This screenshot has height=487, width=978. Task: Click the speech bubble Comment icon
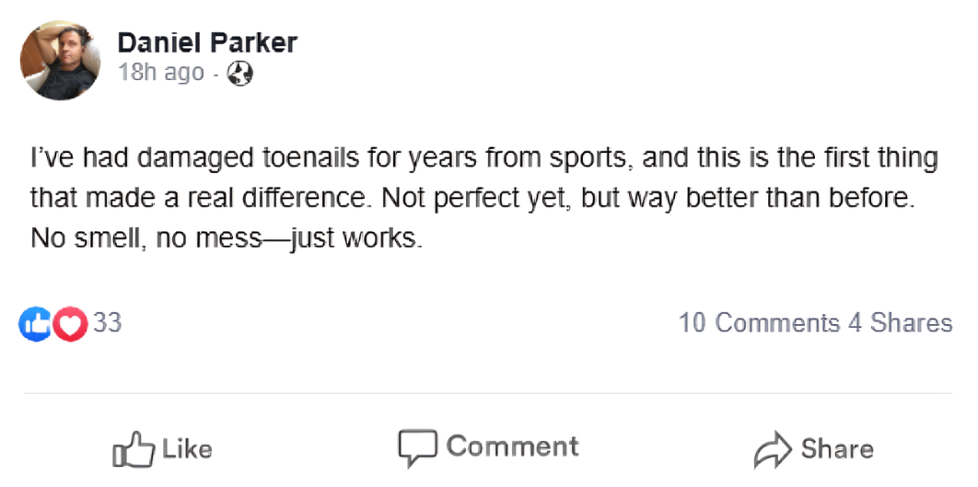pyautogui.click(x=416, y=447)
